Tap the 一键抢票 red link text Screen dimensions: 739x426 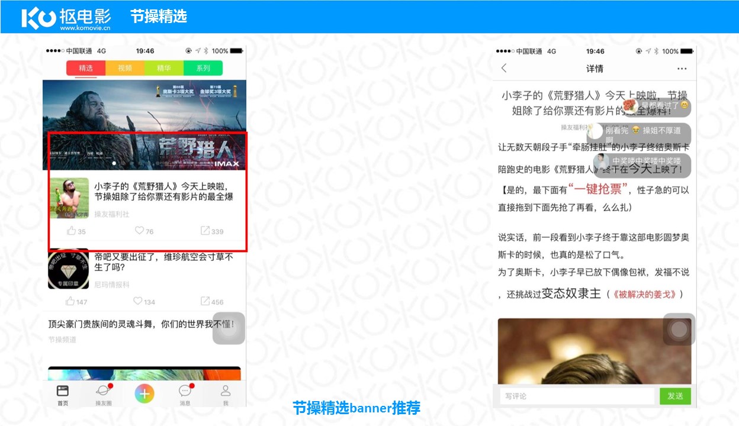coord(598,189)
